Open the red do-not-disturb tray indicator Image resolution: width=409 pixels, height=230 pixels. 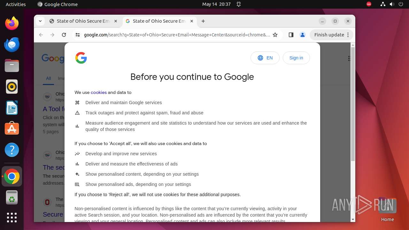coord(369,4)
